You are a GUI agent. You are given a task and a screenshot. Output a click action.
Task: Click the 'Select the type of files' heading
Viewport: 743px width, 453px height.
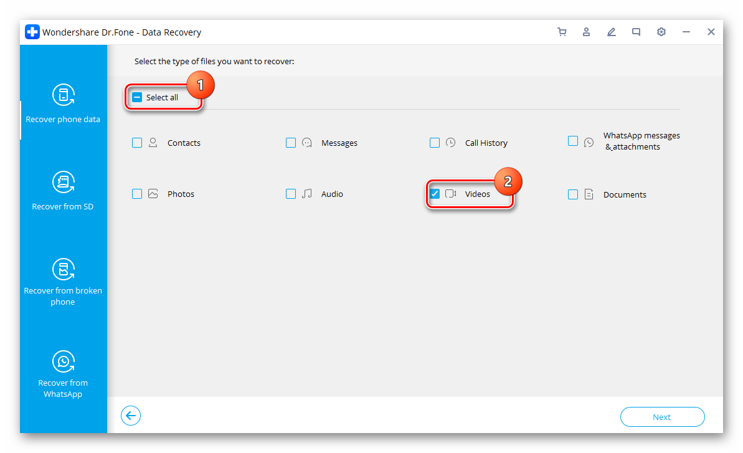coord(214,61)
